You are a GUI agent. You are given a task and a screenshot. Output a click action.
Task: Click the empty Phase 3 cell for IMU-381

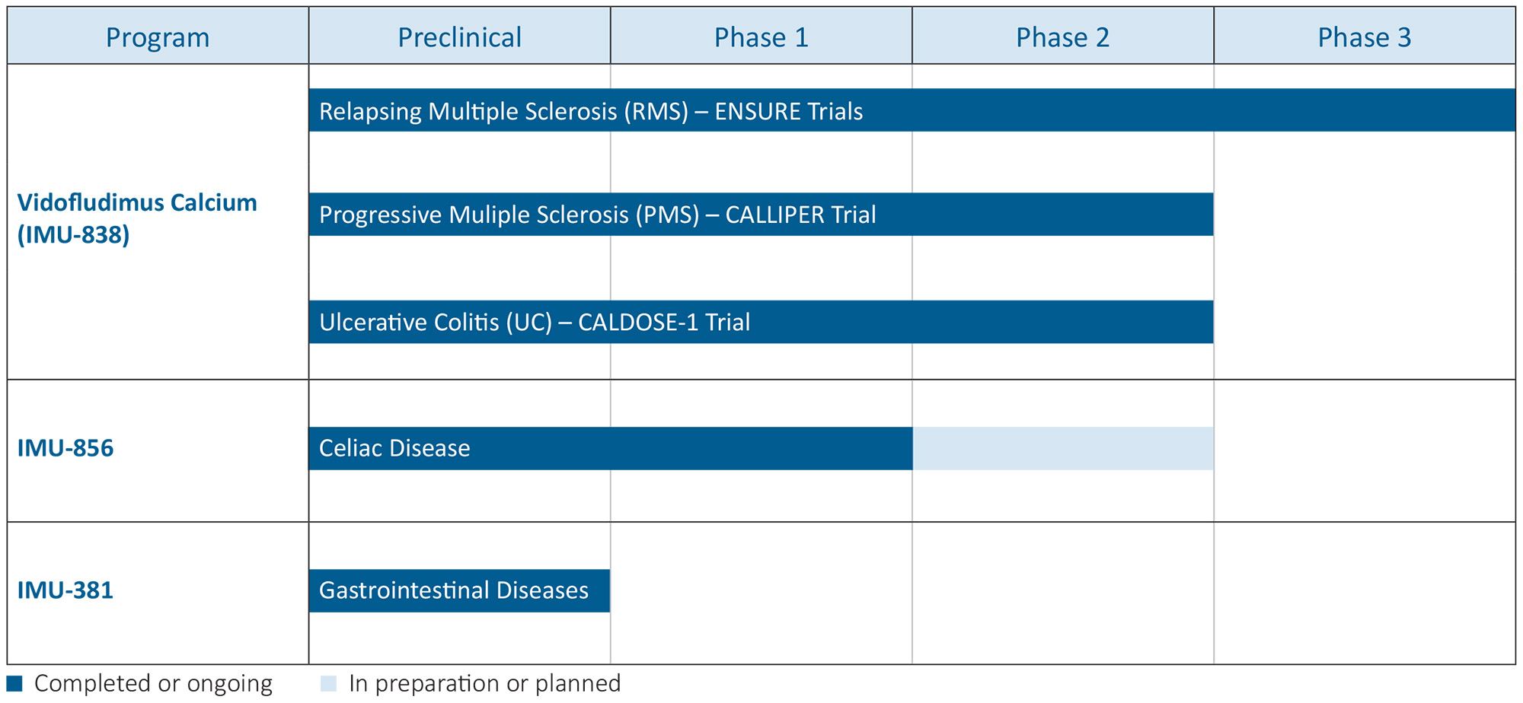(x=1364, y=593)
